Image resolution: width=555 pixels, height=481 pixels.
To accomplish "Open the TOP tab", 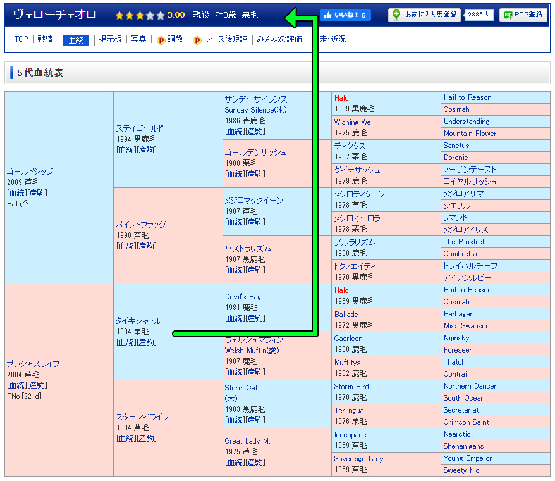I will pyautogui.click(x=21, y=39).
